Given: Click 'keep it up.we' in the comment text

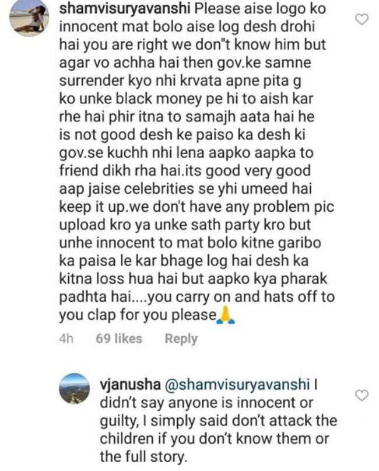Looking at the screenshot, I should click(100, 207).
